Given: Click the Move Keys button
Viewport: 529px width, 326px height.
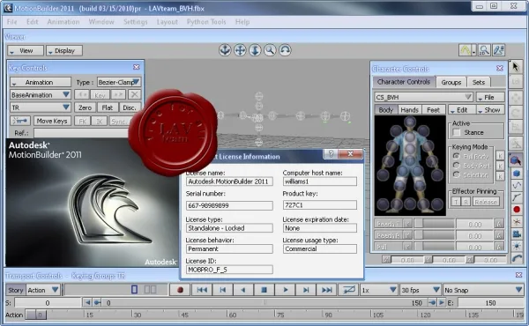Looking at the screenshot, I should point(52,121).
